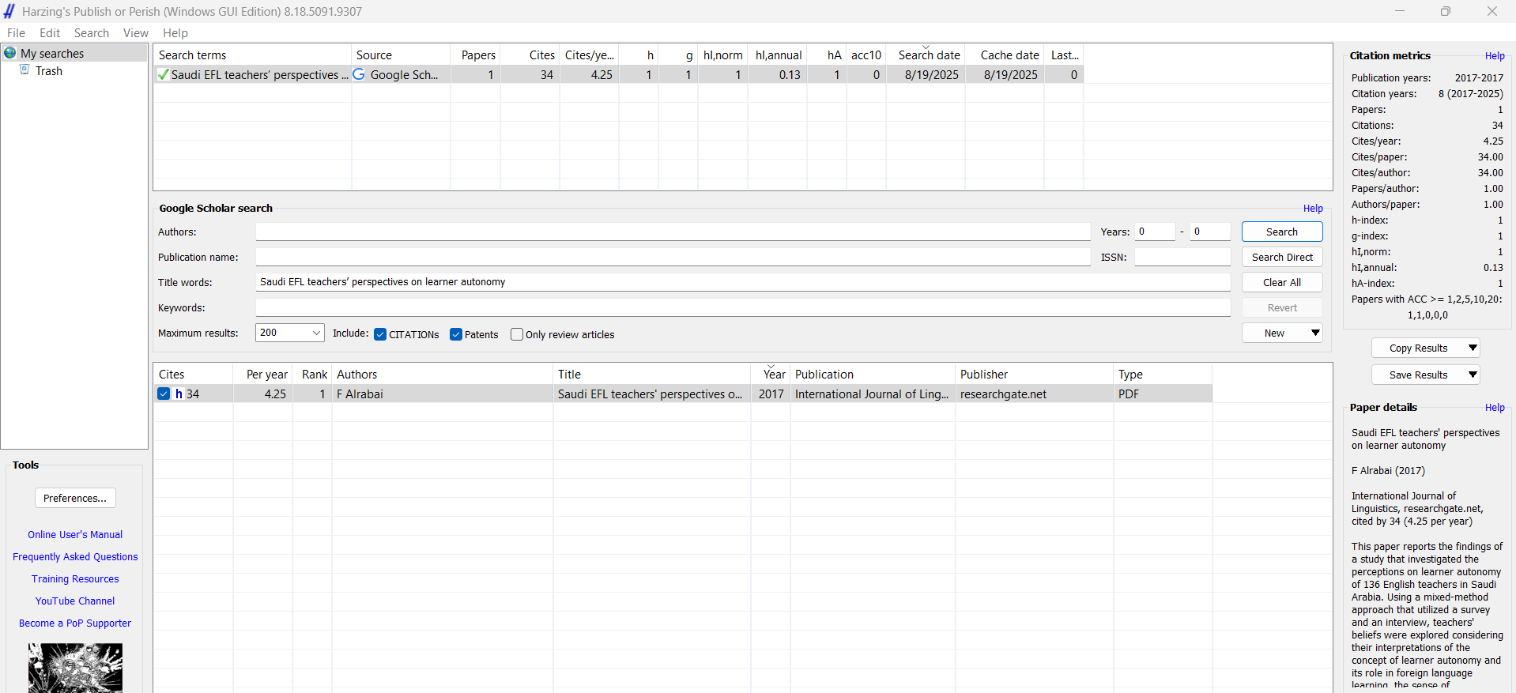Screen dimensions: 1516x693
Task: Click 'Saudi EFL teachers' perspectives' search row
Action: pos(618,74)
